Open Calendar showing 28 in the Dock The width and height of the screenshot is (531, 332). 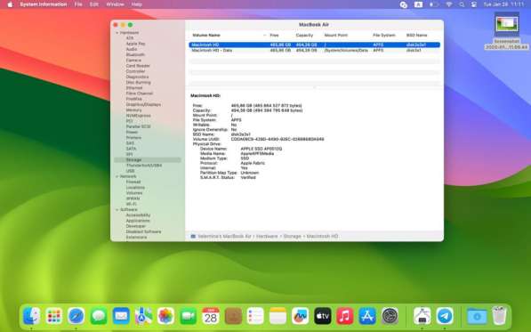[211, 316]
